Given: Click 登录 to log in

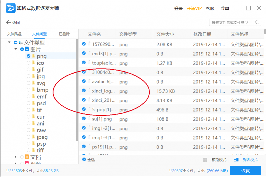Looking at the screenshot, I should pos(178,8).
